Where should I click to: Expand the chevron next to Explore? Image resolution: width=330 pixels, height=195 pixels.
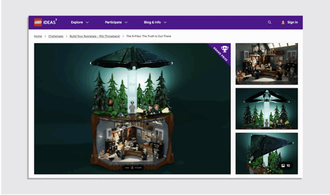point(87,23)
